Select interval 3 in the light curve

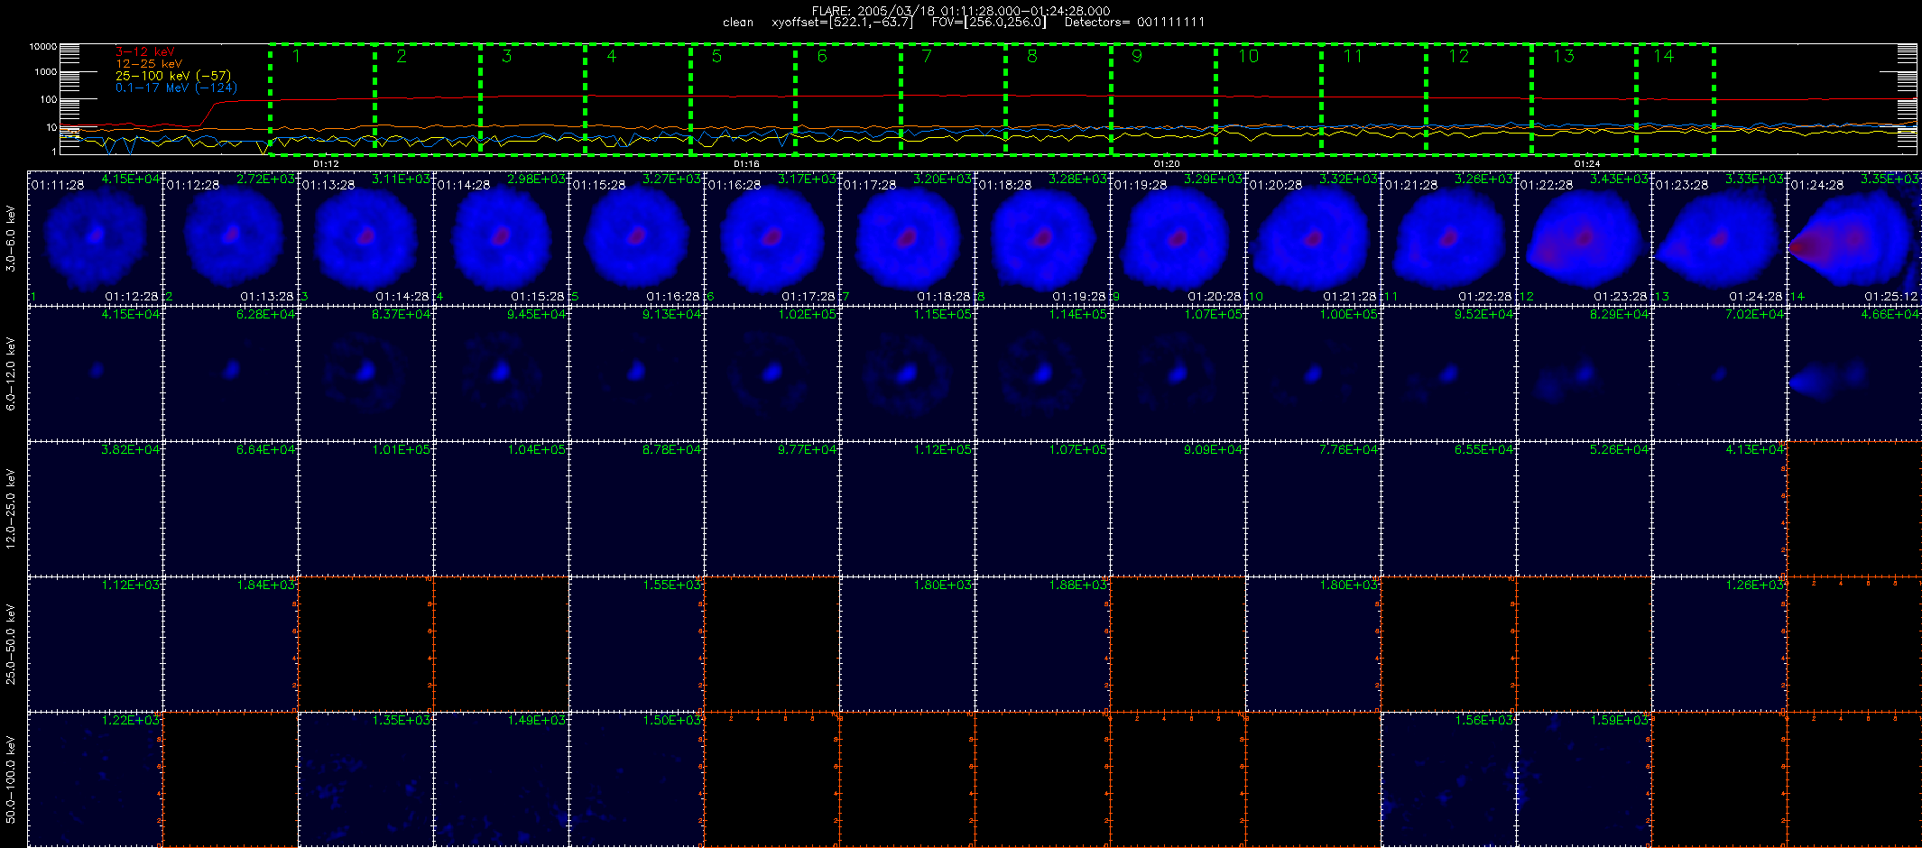coord(532,99)
